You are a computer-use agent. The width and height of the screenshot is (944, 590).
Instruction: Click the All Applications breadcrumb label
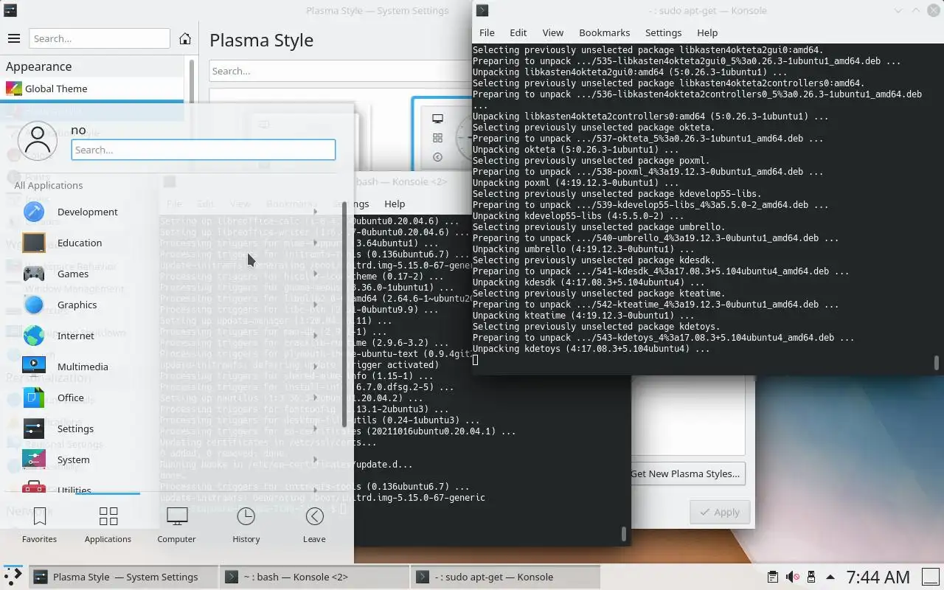(x=49, y=185)
